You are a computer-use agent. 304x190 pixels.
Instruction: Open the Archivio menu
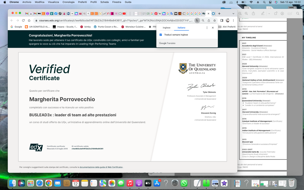pyautogui.click(x=27, y=2)
